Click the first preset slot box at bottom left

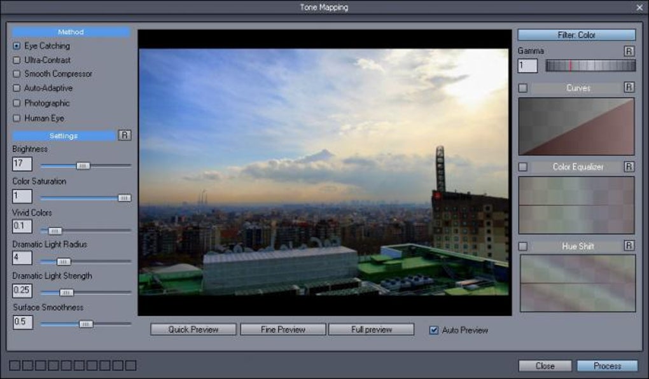[x=15, y=365]
